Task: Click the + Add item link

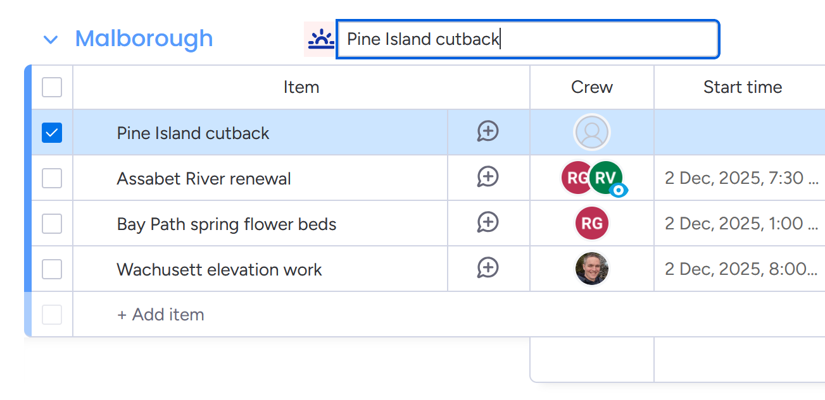Action: pyautogui.click(x=160, y=314)
